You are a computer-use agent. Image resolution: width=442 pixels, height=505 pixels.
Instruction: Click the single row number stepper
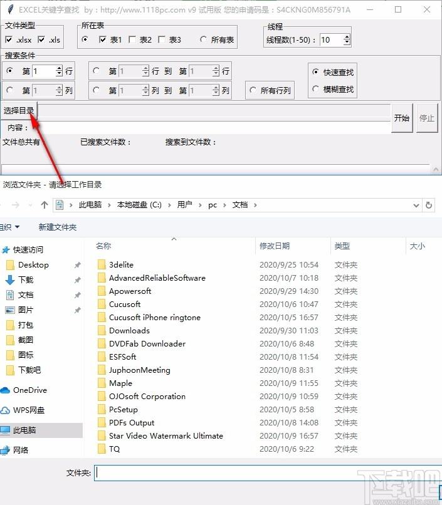point(59,71)
